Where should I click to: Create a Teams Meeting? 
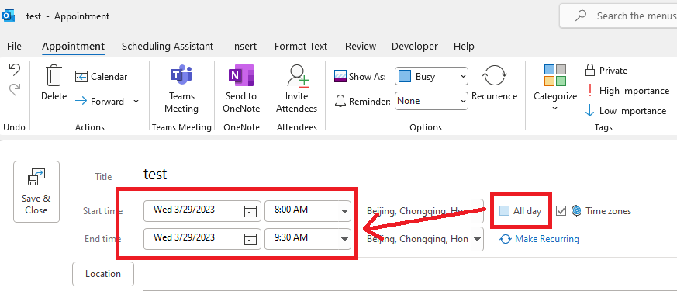(x=181, y=90)
